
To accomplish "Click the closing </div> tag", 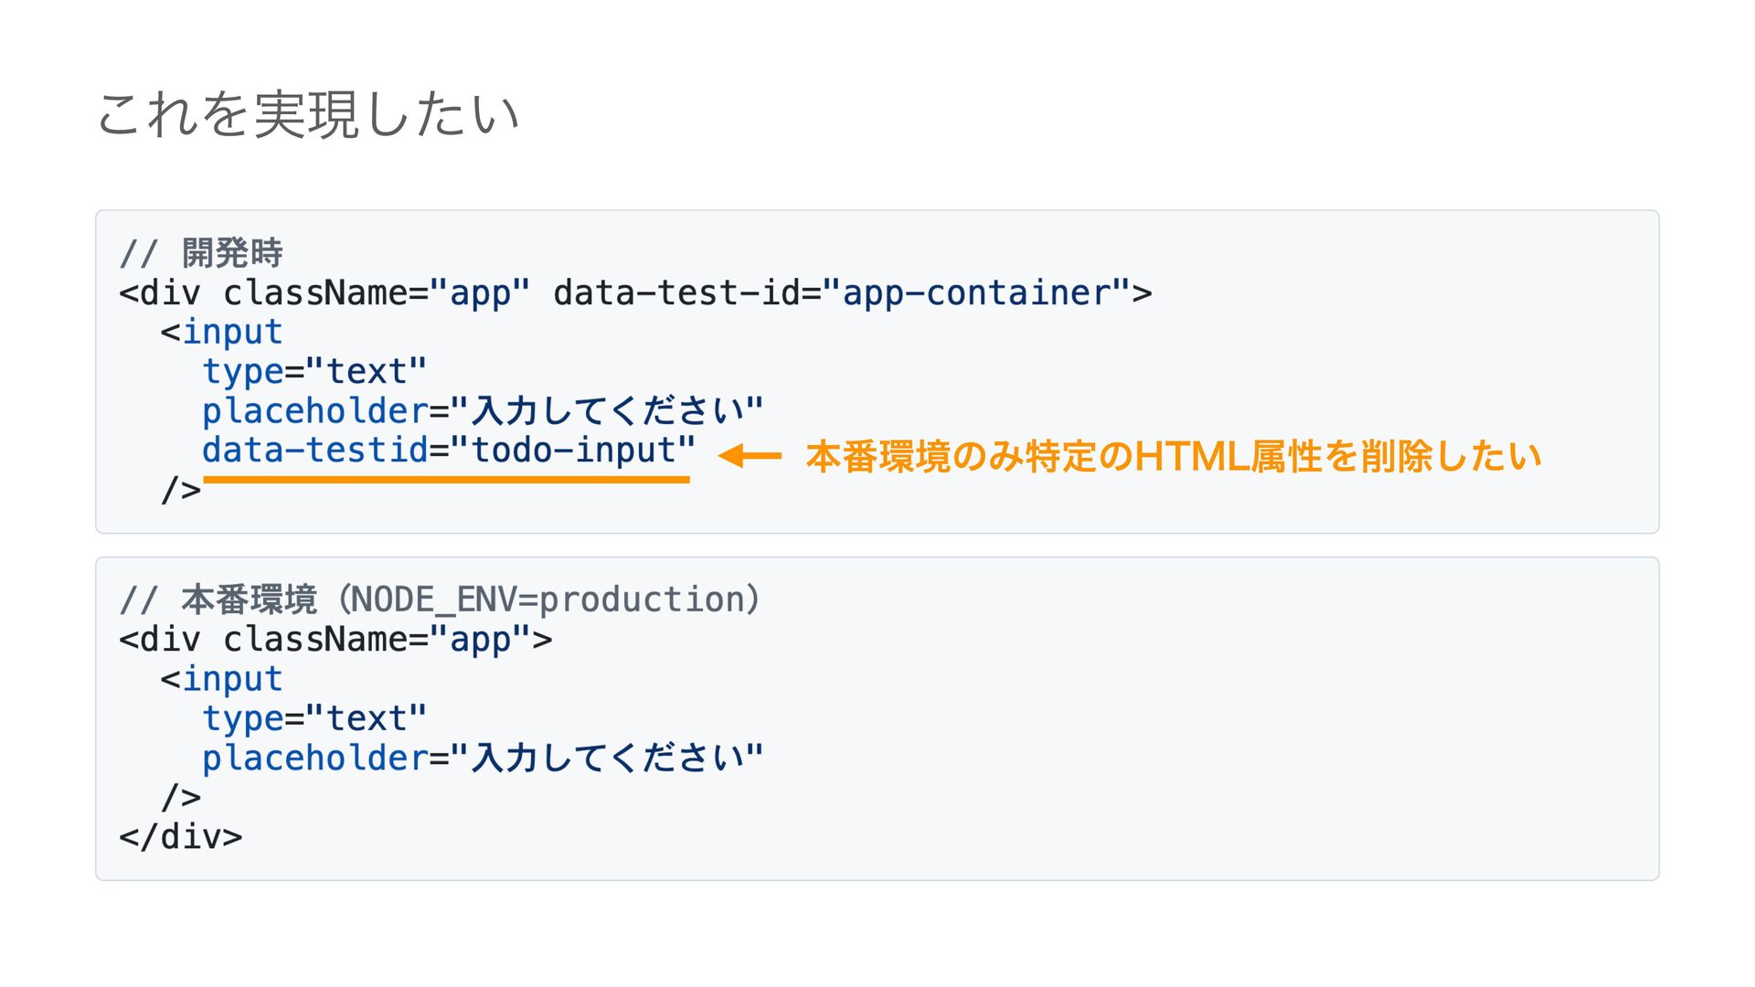I will coord(181,837).
